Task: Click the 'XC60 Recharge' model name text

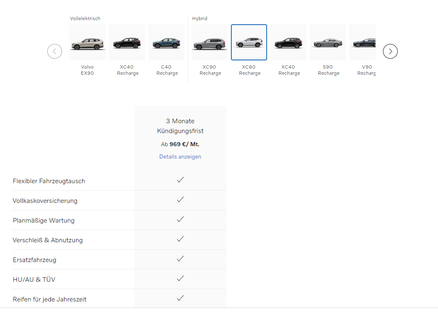Action: coord(250,70)
